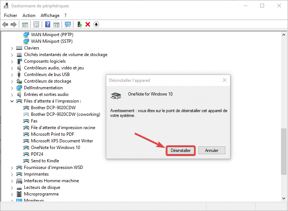
Task: Expand Clichés instantanés de volume de stockage
Action: pos(12,55)
